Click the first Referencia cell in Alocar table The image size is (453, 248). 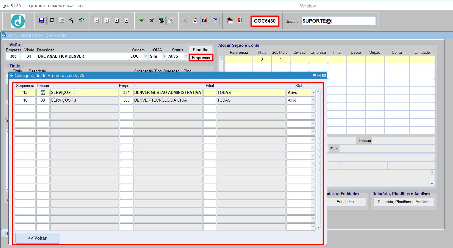239,59
